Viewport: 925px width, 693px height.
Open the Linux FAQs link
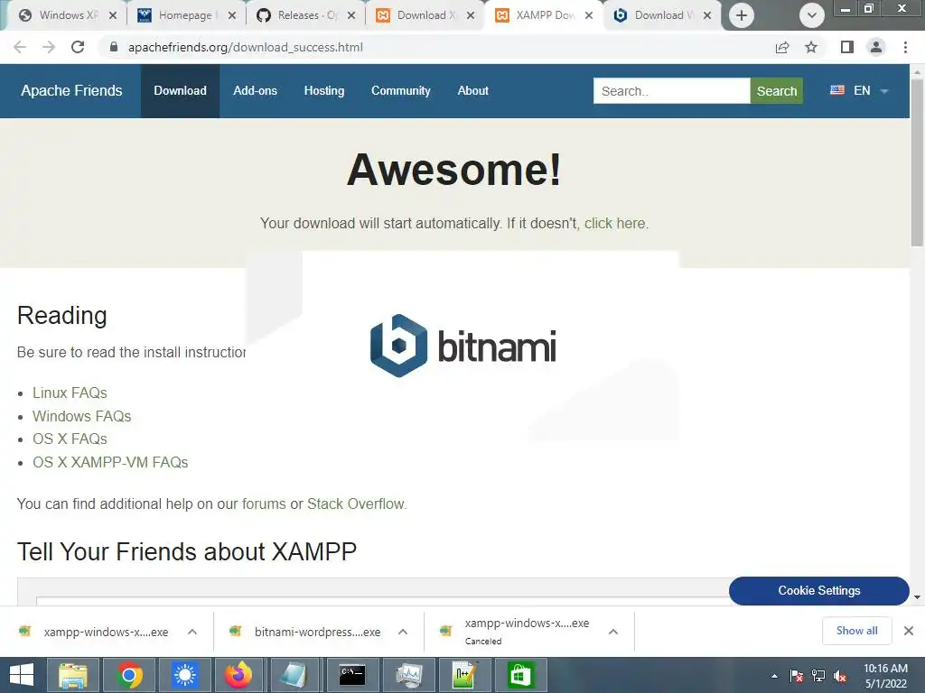click(x=70, y=393)
